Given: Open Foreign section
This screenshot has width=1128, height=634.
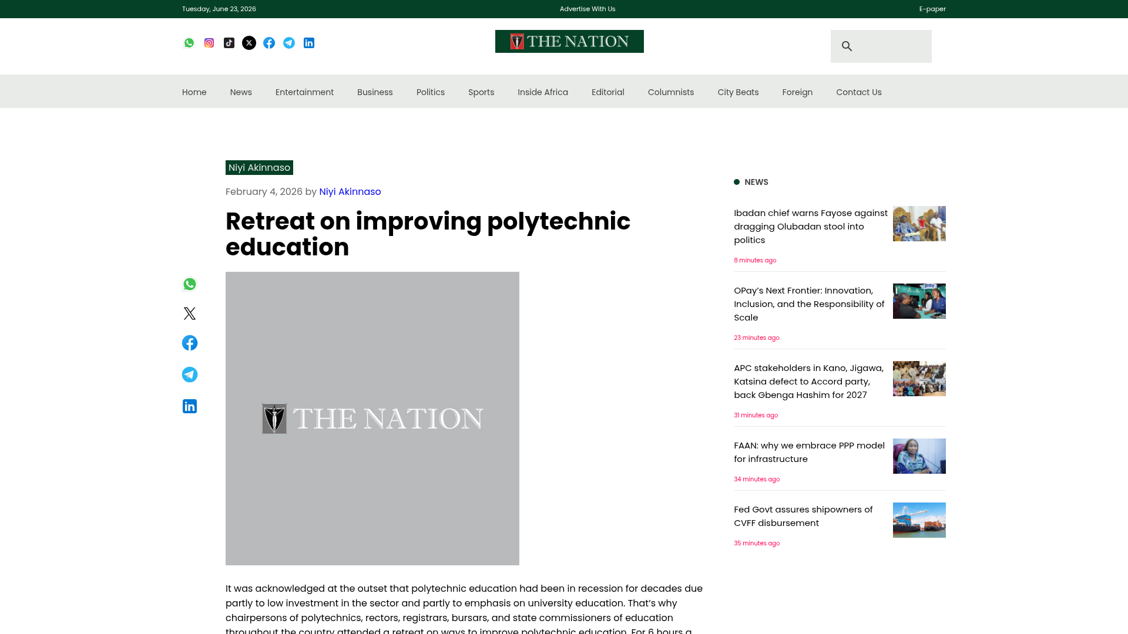Looking at the screenshot, I should [x=797, y=92].
